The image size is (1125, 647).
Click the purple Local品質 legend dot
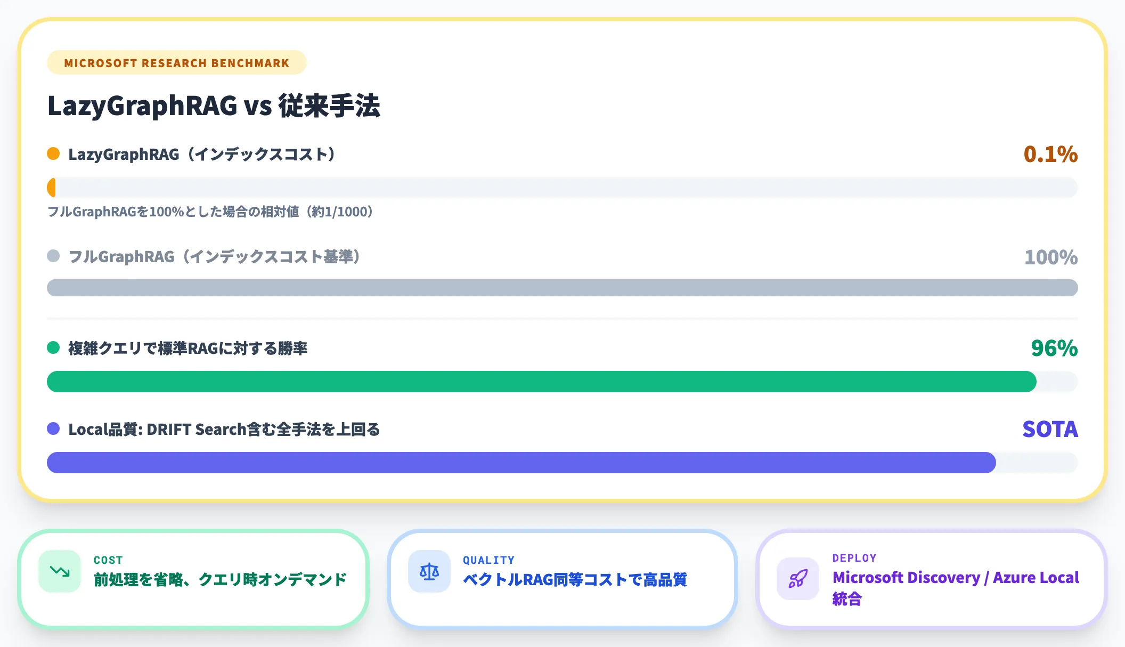pos(53,428)
